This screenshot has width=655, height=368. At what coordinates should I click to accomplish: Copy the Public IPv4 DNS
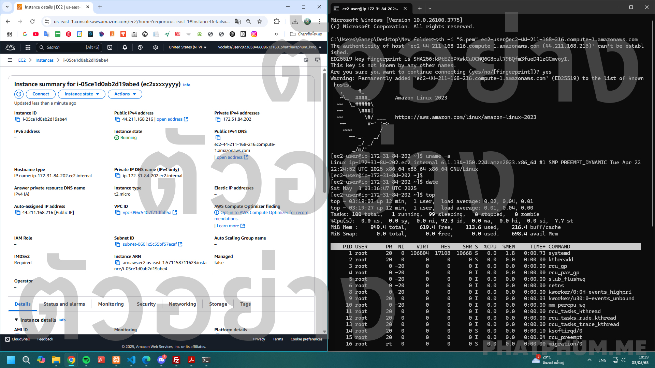coord(218,138)
